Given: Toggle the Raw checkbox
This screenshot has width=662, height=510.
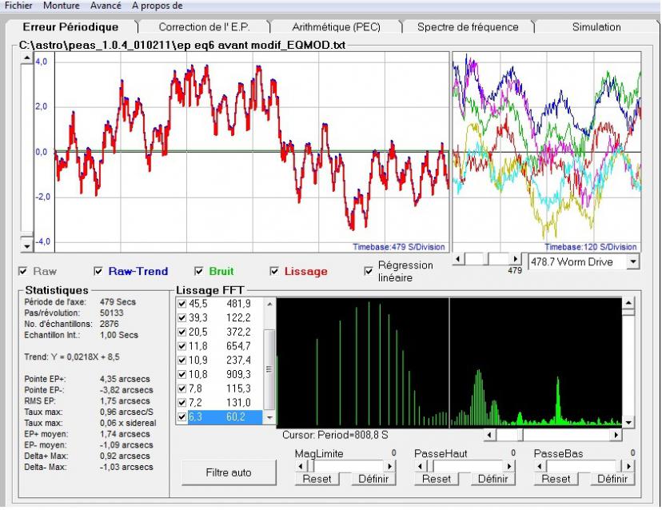Looking at the screenshot, I should [23, 272].
